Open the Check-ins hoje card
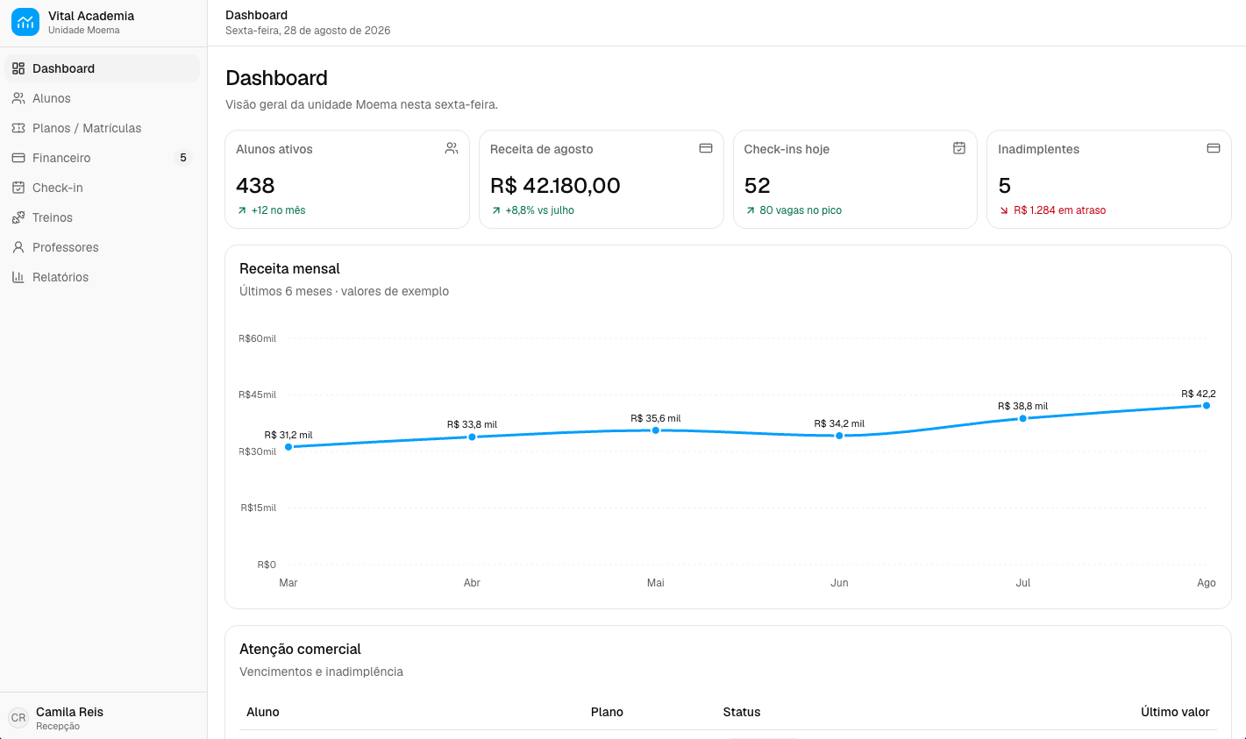Screen dimensions: 1246x739 coord(855,180)
